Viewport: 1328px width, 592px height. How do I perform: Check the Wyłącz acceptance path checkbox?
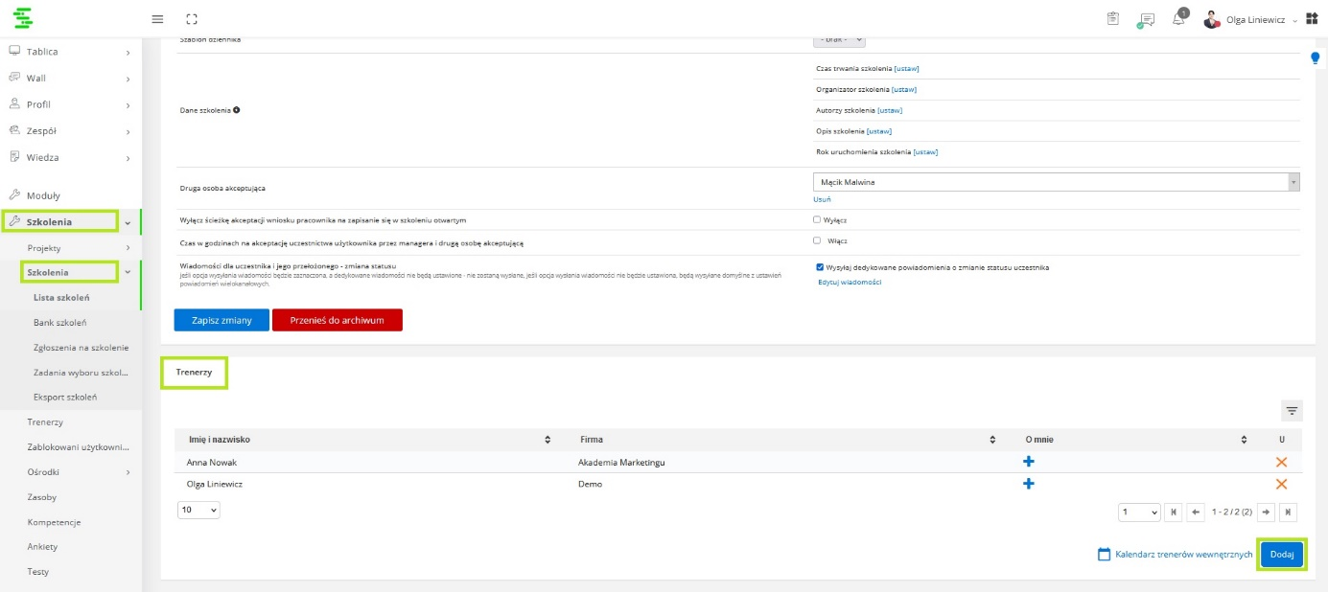[817, 219]
